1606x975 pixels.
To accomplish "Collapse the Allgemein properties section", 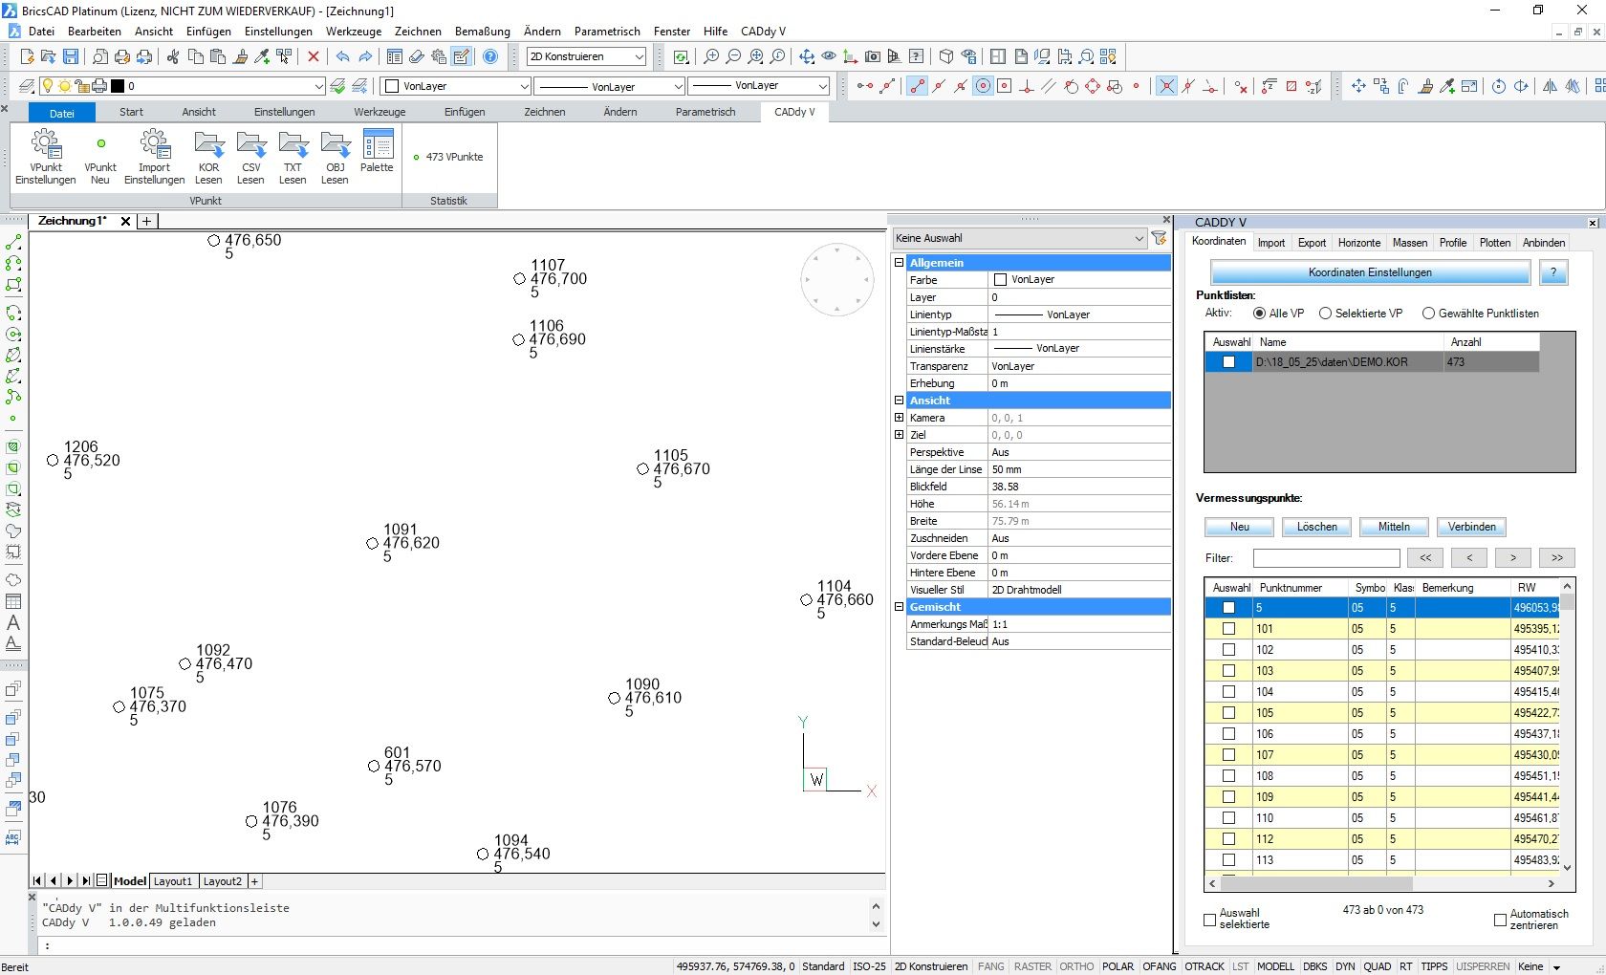I will tap(899, 263).
